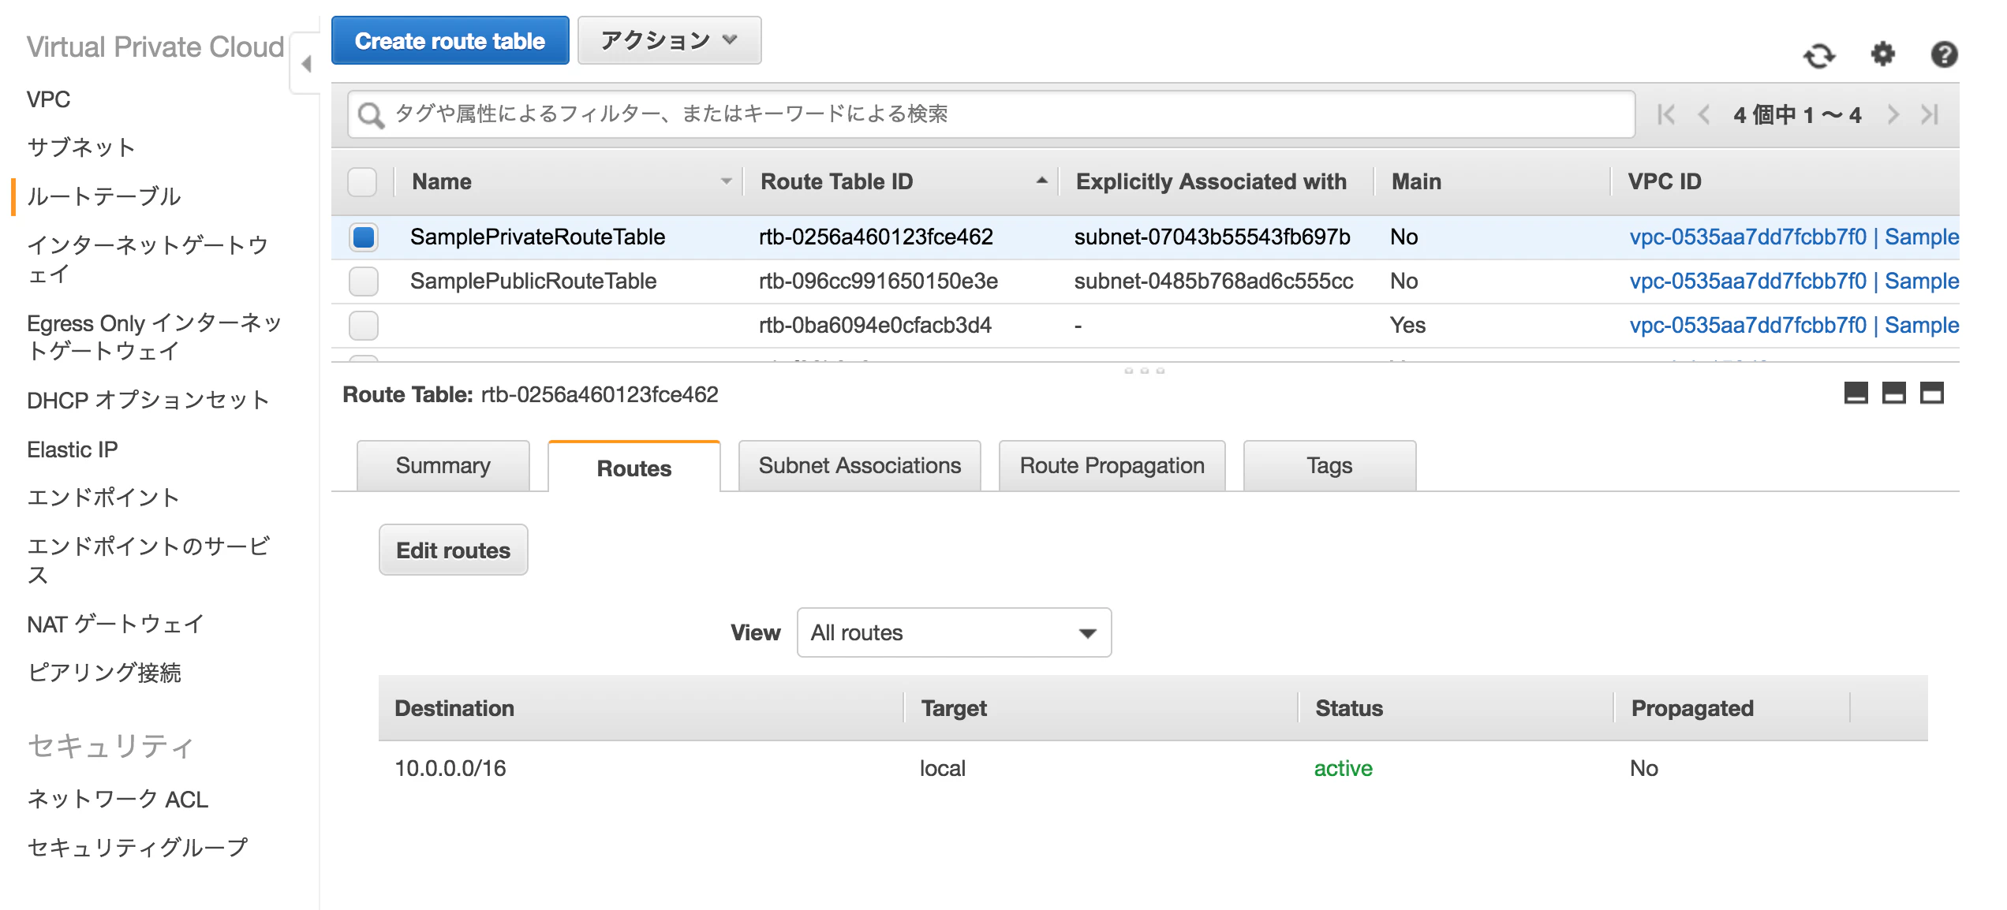Screen dimensions: 2007x910
Task: Click the help question mark icon
Action: [1944, 54]
